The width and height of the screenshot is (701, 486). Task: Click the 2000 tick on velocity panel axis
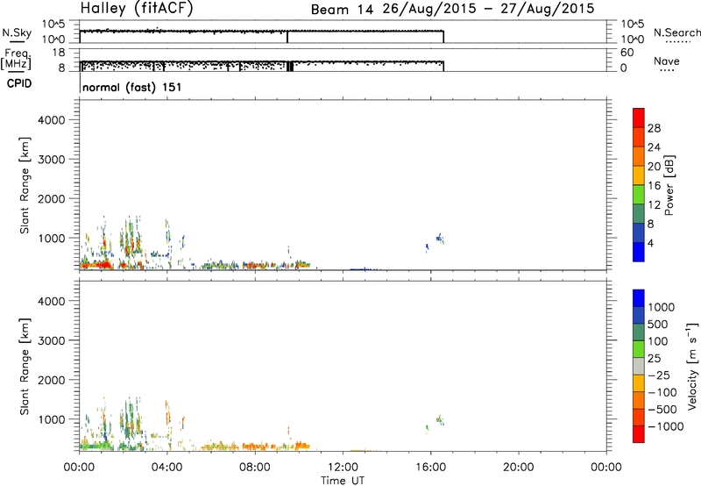[x=52, y=380]
